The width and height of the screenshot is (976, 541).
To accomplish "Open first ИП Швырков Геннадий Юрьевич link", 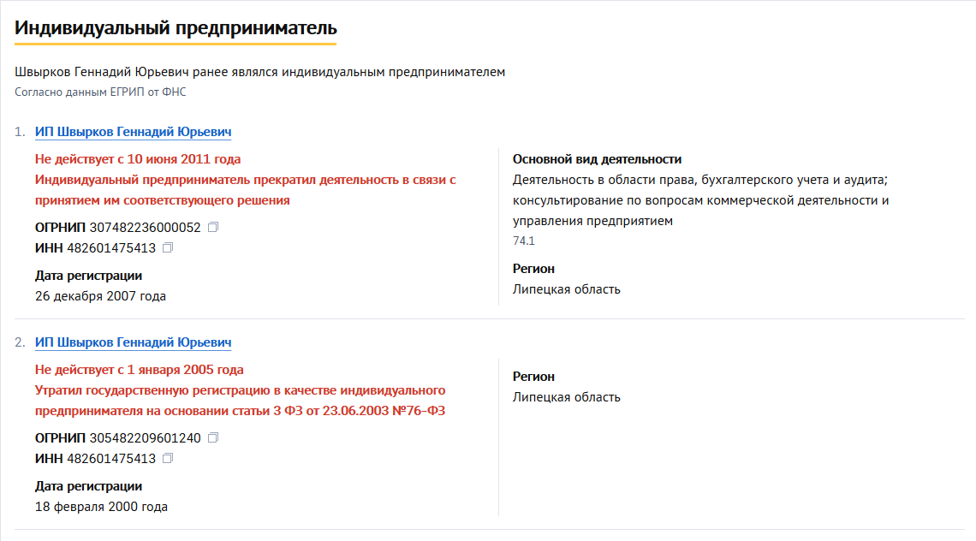I will (134, 132).
